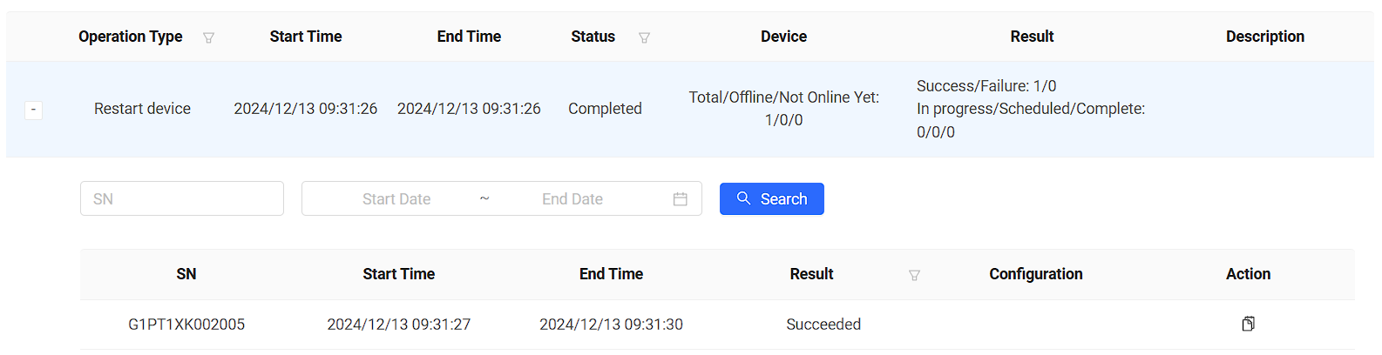Viewport: 1382px width, 355px height.
Task: Select the Restart device operation text
Action: [142, 109]
